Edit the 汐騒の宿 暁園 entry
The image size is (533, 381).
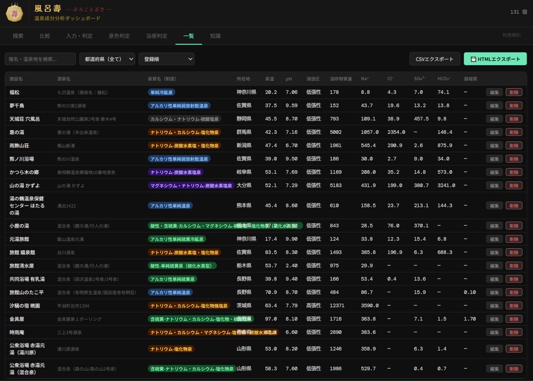tap(494, 306)
